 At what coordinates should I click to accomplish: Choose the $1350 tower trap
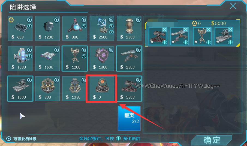tap(74, 89)
